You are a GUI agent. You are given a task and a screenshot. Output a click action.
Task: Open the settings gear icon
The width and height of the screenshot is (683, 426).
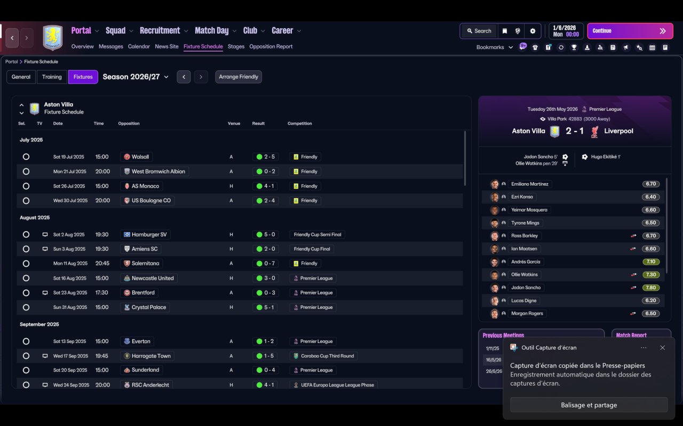click(x=533, y=31)
